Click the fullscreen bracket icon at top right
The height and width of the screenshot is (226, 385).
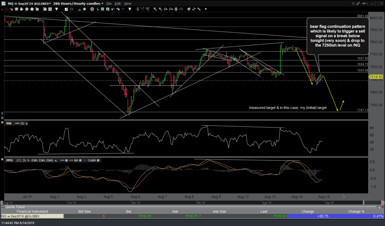click(x=377, y=4)
